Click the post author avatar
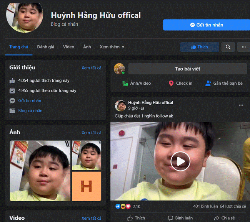This screenshot has width=250, height=222. pos(120,105)
